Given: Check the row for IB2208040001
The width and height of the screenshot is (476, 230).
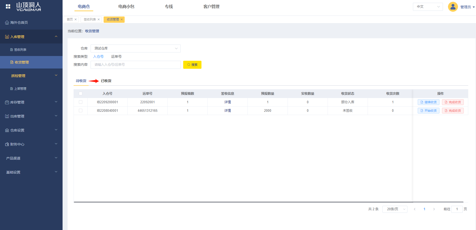Looking at the screenshot, I should [x=81, y=110].
